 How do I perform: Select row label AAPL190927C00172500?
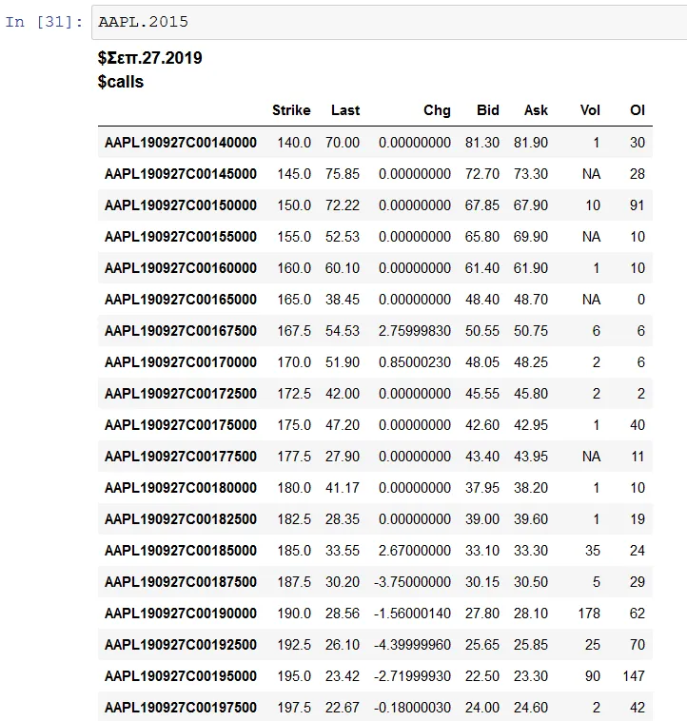(x=181, y=394)
